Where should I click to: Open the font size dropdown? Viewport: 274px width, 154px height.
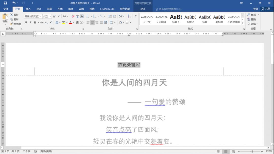pos(50,16)
